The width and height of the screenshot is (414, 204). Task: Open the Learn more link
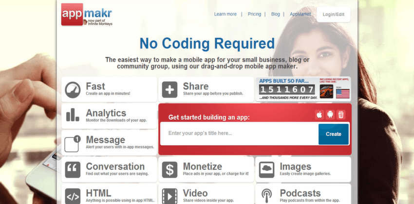tap(225, 14)
